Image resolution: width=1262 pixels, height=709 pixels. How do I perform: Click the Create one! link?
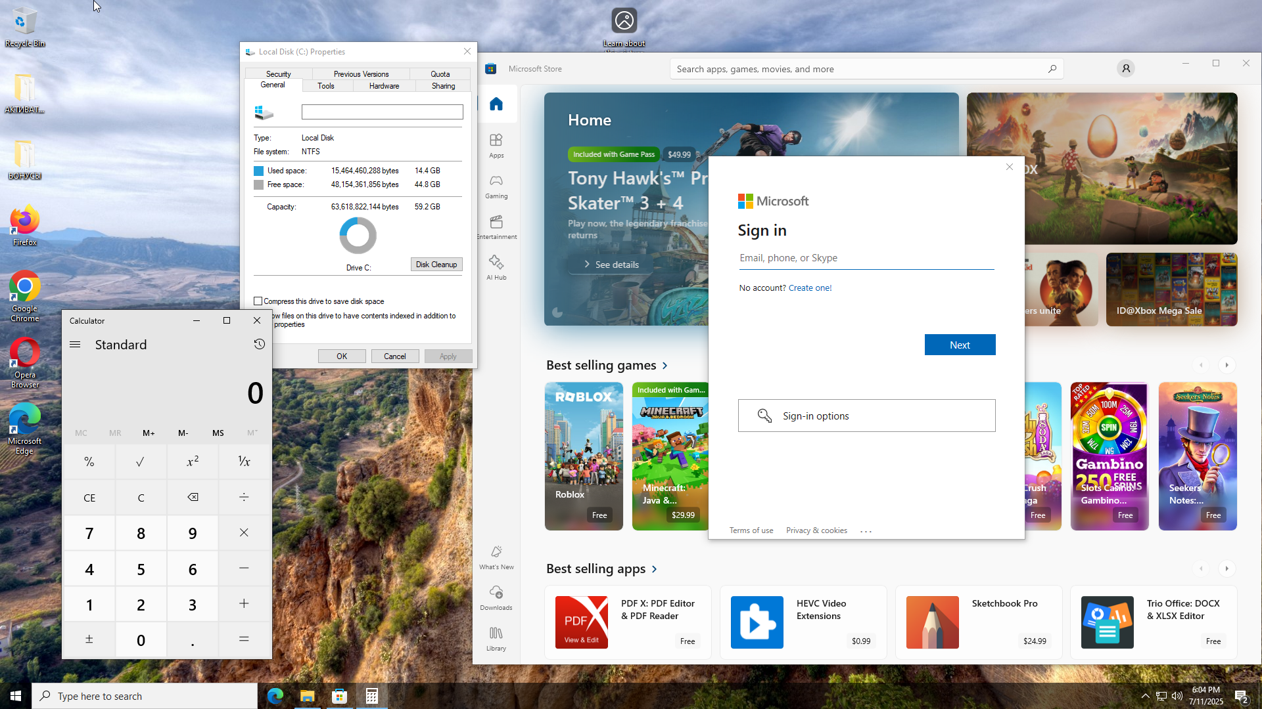(x=810, y=288)
